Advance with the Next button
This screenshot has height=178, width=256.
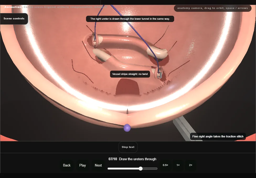[98, 165]
